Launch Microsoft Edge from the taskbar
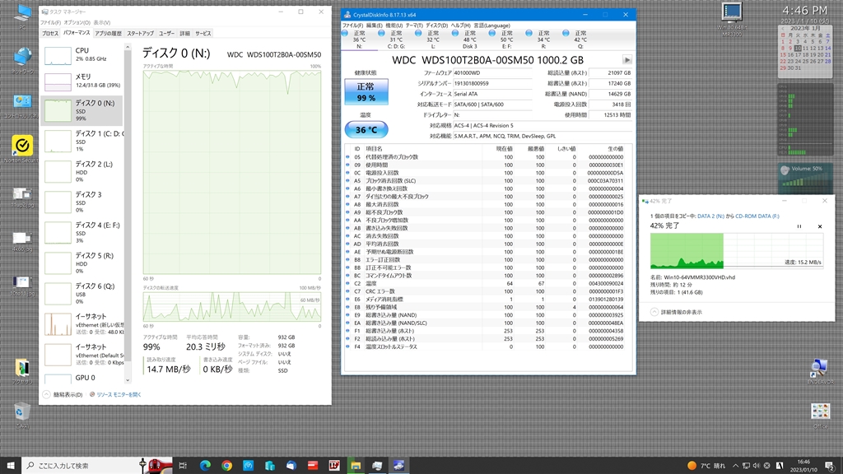843x474 pixels. coord(205,466)
